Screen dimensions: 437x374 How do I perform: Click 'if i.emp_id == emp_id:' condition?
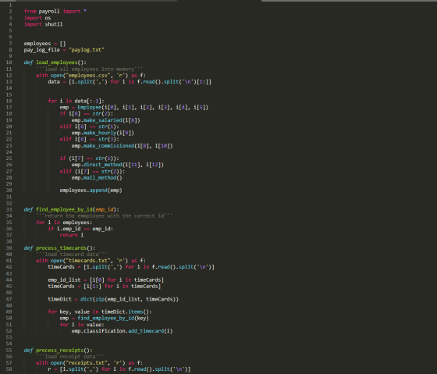tap(80, 229)
